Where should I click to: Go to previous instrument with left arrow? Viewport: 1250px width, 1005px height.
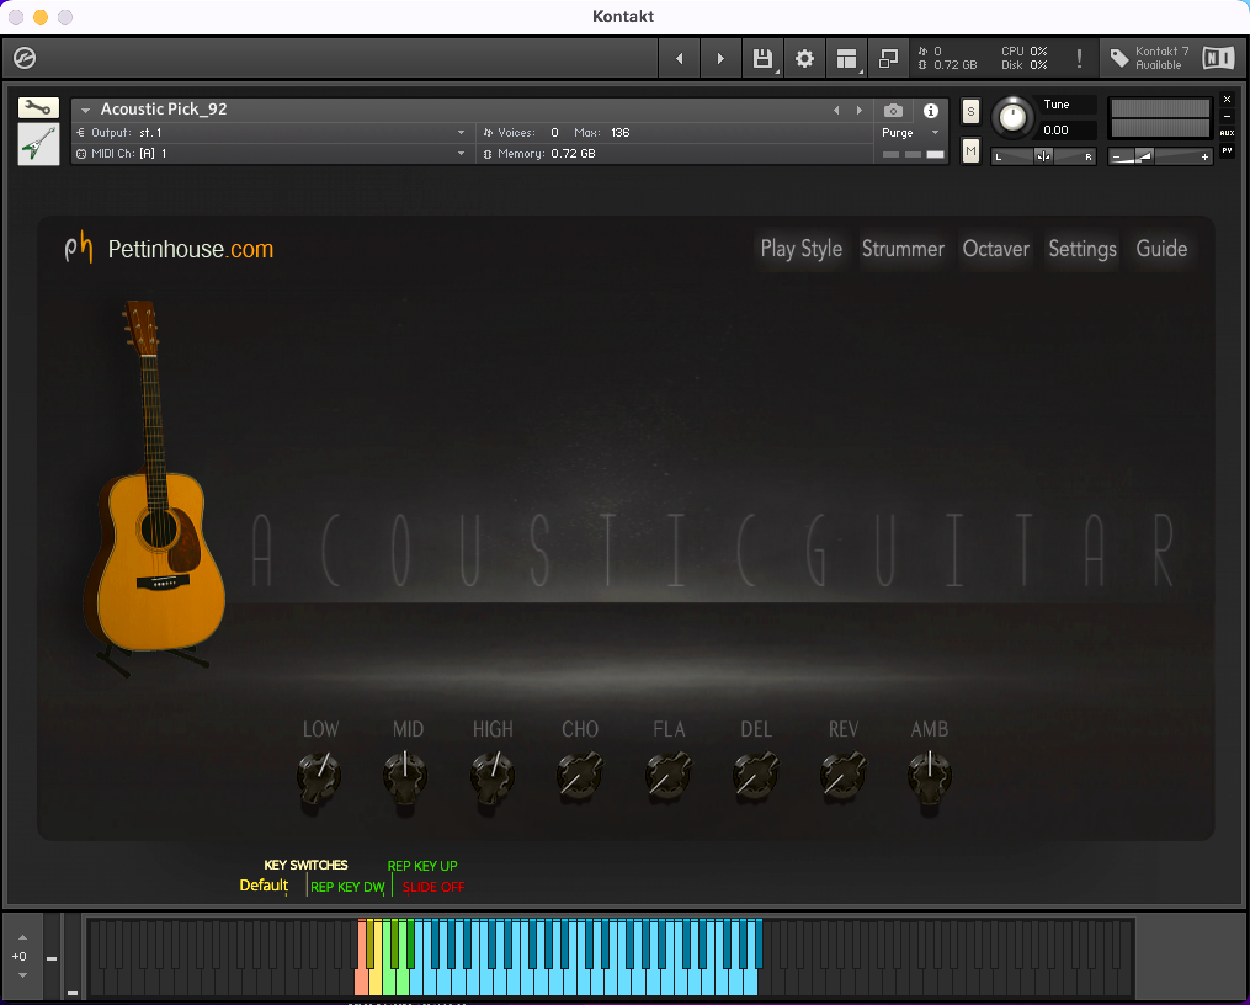pos(679,59)
